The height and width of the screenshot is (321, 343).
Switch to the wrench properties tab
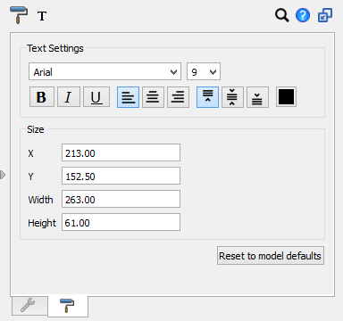29,306
